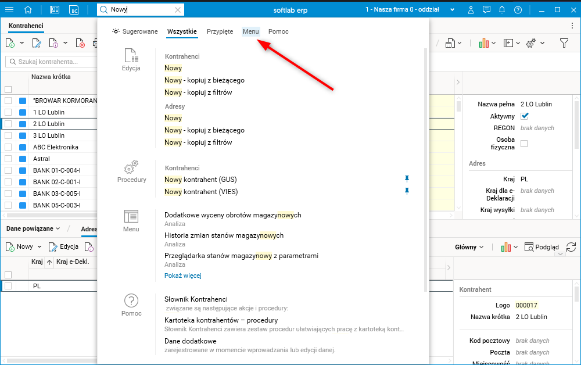Expand dropdown arrow next to info document icon
The height and width of the screenshot is (365, 581).
[x=65, y=43]
